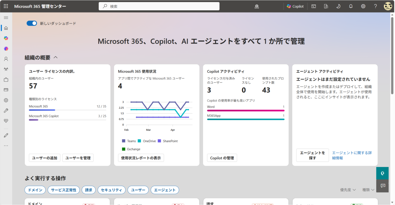Screen dimensions: 395x205
Task: Click the mobile app document icon
Action: pos(326,6)
